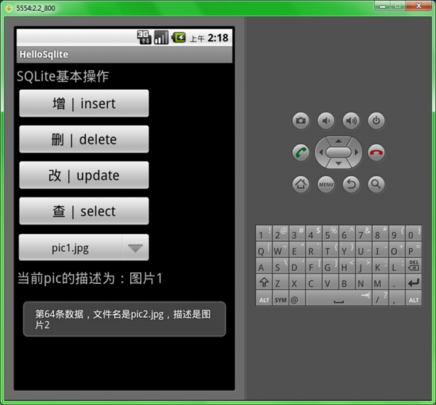This screenshot has height=405, width=436.
Task: Click the SQLite基本操作 heading
Action: pyautogui.click(x=63, y=76)
